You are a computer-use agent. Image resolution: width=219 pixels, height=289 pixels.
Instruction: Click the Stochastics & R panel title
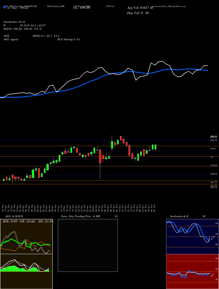pyautogui.click(x=179, y=216)
